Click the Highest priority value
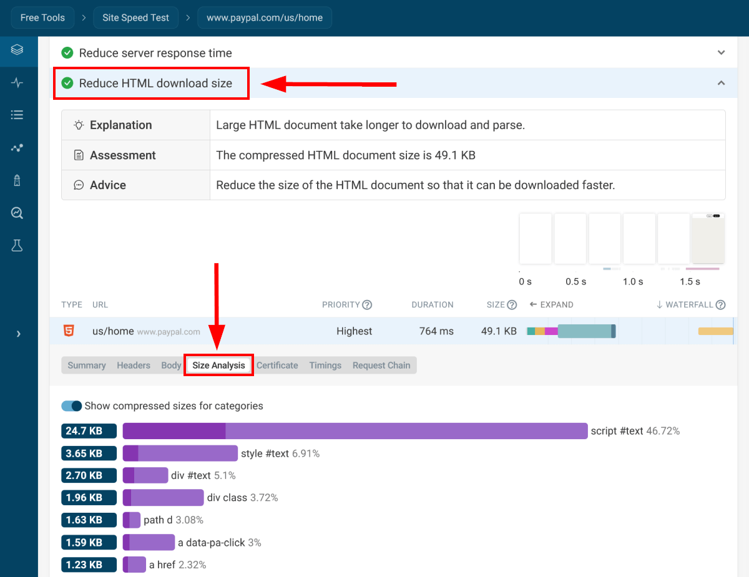749x577 pixels. pos(354,331)
